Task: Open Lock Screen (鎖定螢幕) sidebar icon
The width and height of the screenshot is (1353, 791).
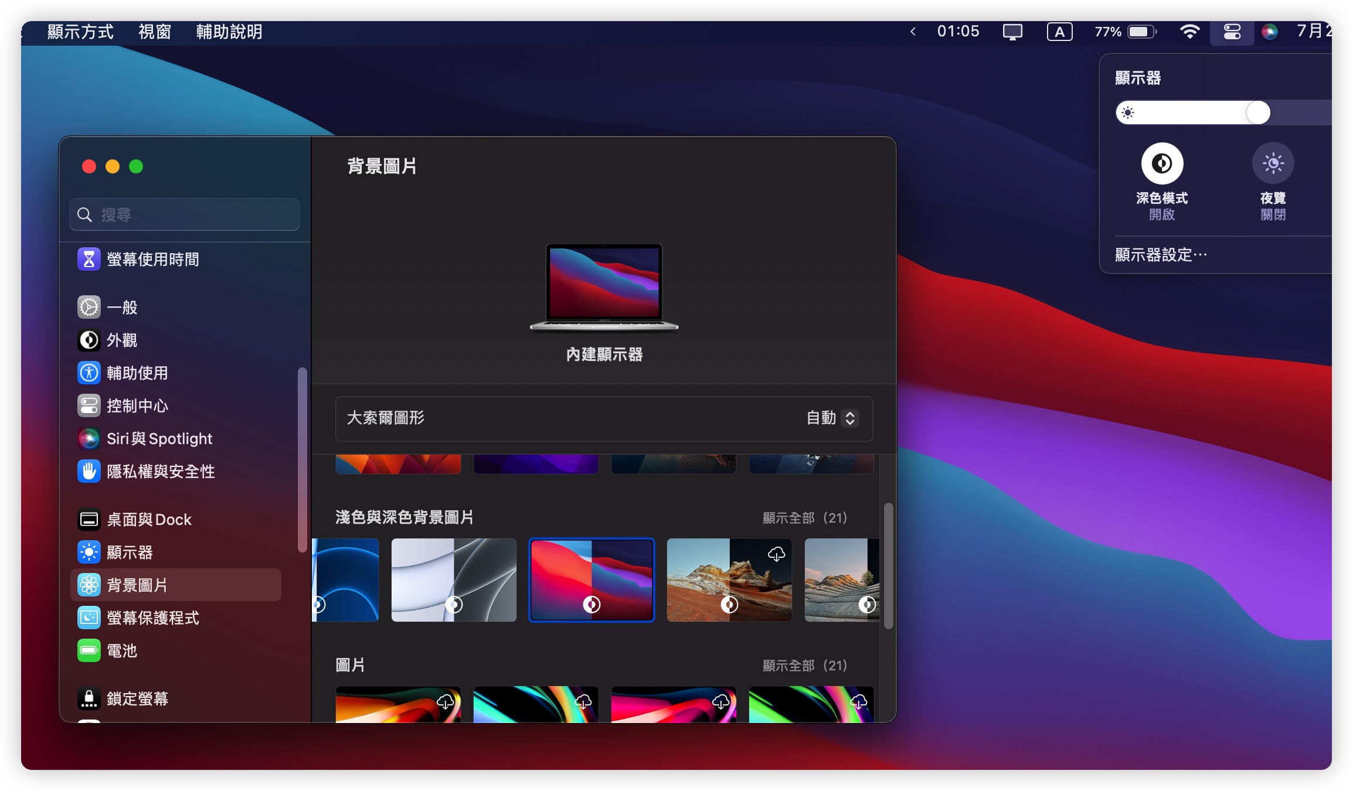Action: [89, 698]
